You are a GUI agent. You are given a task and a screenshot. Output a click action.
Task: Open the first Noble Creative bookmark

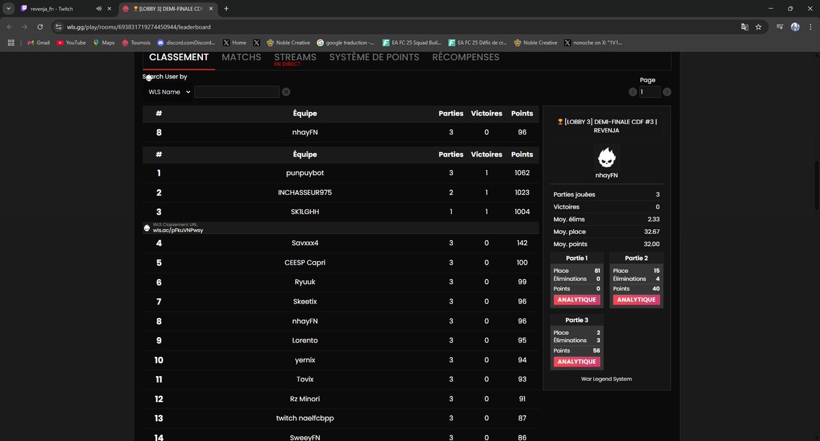(x=288, y=42)
